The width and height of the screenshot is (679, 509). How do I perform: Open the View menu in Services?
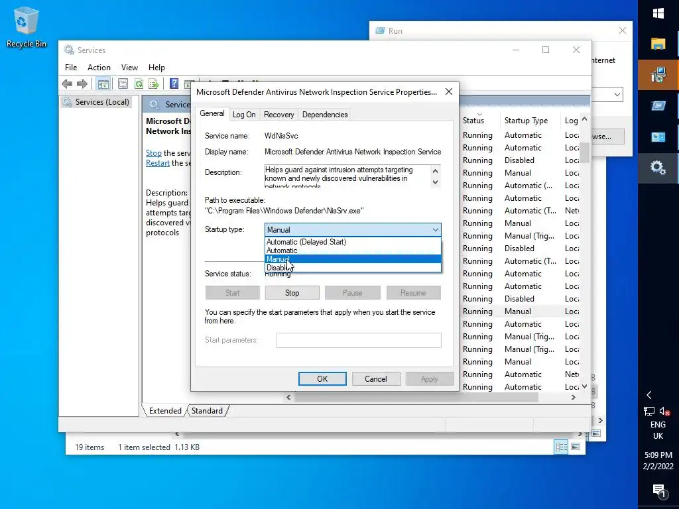(129, 67)
